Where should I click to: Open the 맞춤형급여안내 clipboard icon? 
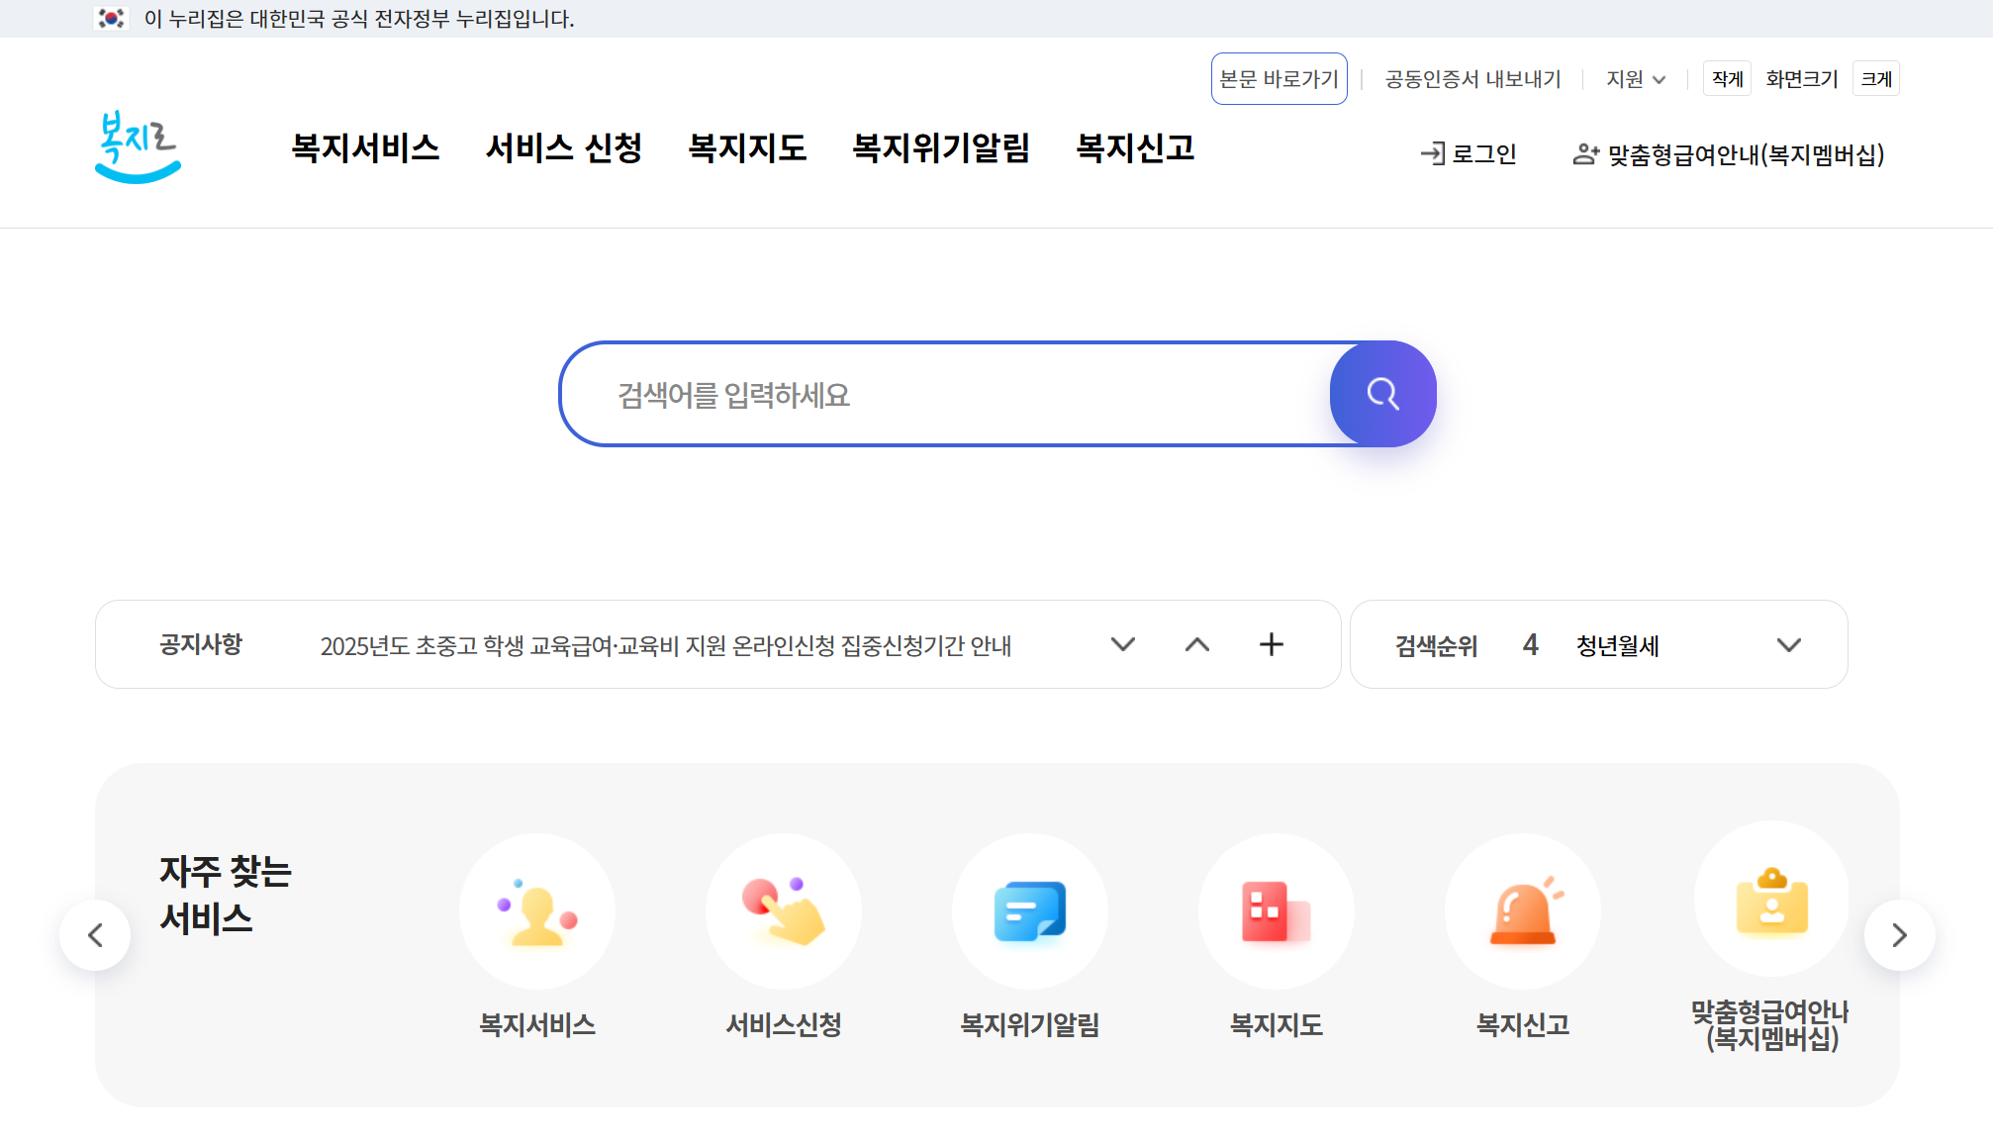tap(1771, 900)
